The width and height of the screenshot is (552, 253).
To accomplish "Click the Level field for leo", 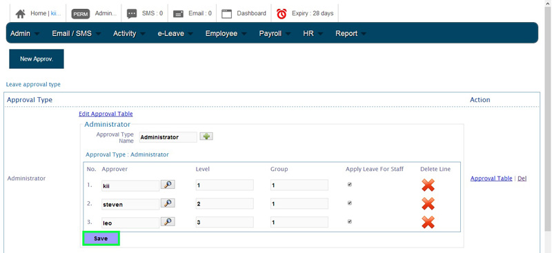I will coord(225,222).
